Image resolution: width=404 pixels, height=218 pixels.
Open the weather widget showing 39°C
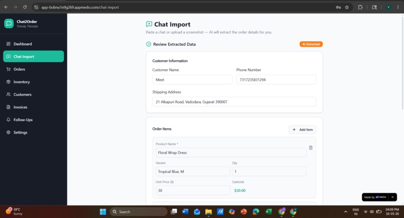tap(14, 211)
